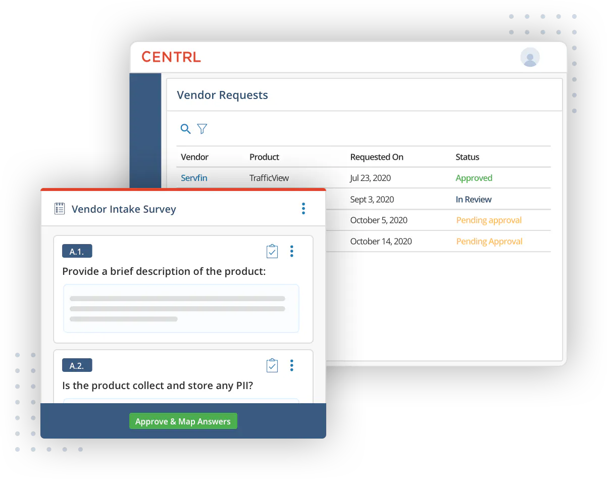Image resolution: width=607 pixels, height=479 pixels.
Task: Click the user profile avatar
Action: (x=530, y=57)
